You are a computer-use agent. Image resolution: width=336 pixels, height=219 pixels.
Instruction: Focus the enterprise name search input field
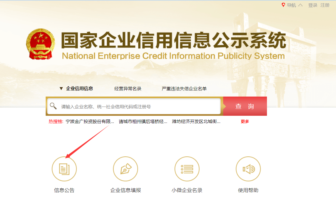pos(134,106)
